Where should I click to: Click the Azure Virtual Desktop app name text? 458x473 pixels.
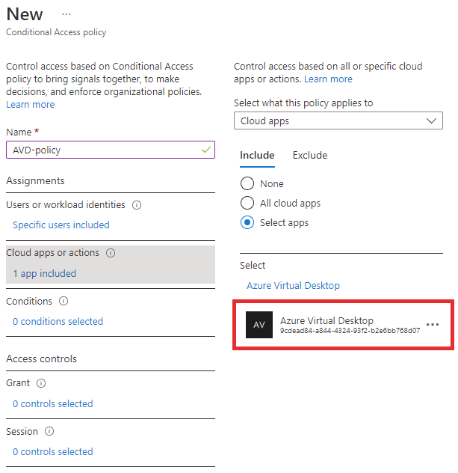(327, 320)
